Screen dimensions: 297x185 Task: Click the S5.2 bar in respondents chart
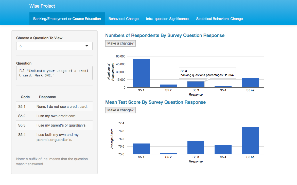[168, 86]
